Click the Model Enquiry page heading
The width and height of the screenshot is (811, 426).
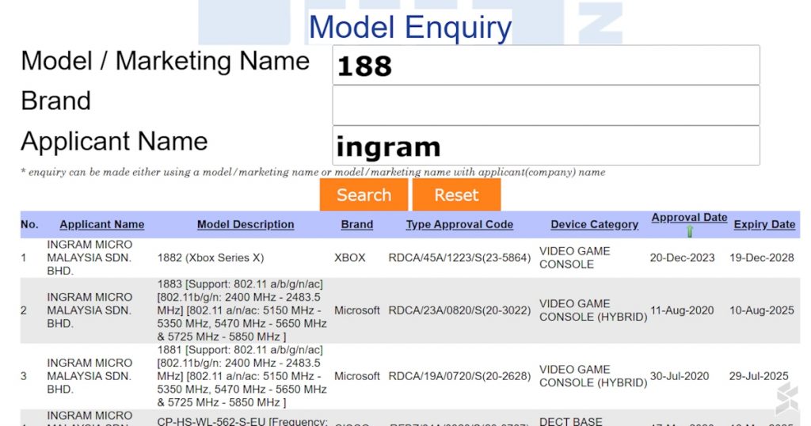(x=410, y=27)
